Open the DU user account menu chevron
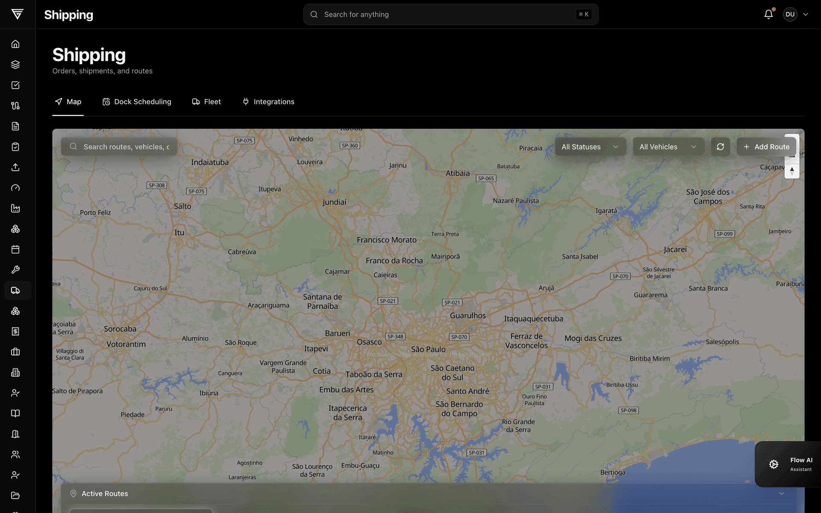 pos(806,14)
